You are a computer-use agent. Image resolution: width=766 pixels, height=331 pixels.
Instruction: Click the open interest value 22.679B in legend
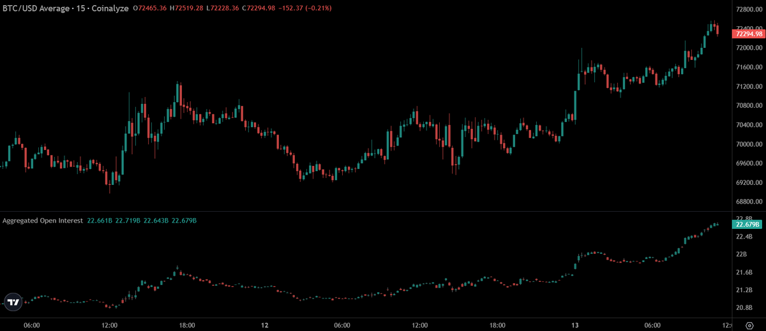coord(184,221)
